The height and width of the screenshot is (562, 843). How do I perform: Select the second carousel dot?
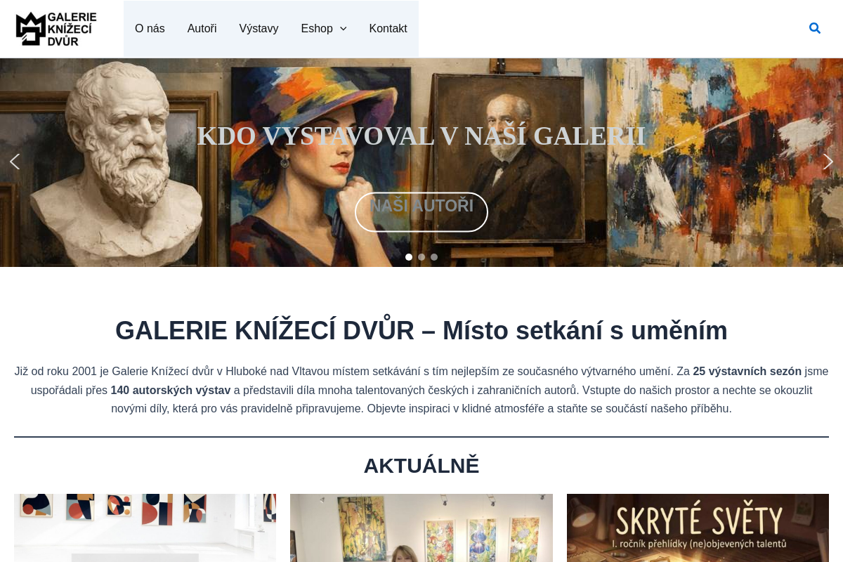point(421,257)
